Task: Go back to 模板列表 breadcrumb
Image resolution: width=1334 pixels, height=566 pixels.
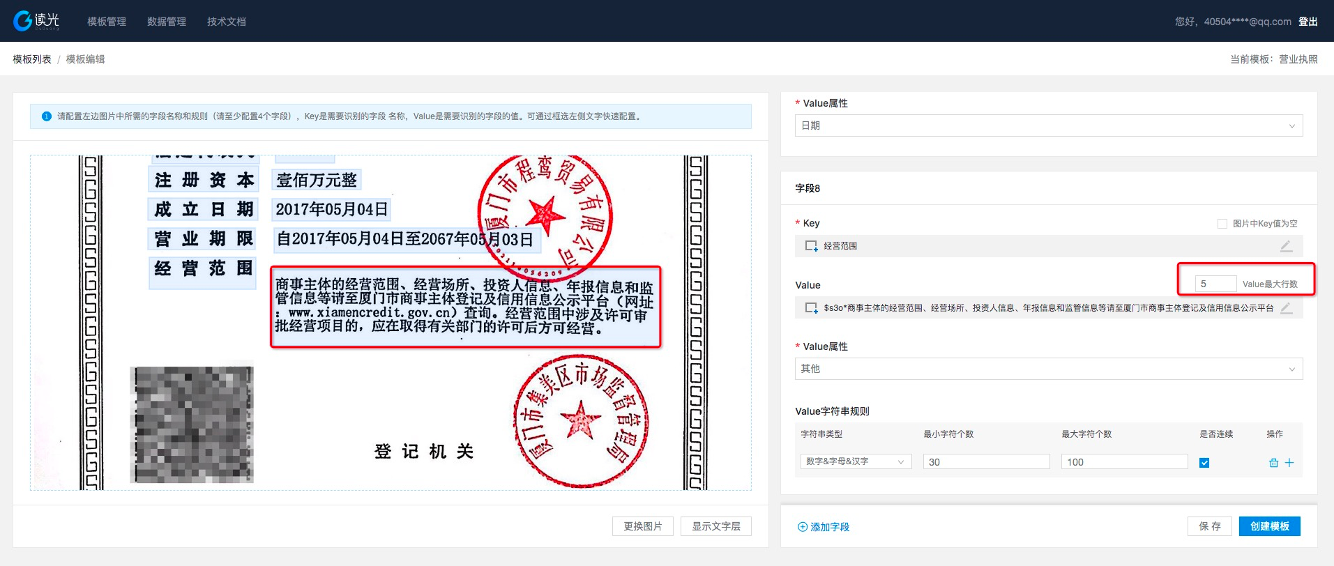Action: pyautogui.click(x=32, y=59)
